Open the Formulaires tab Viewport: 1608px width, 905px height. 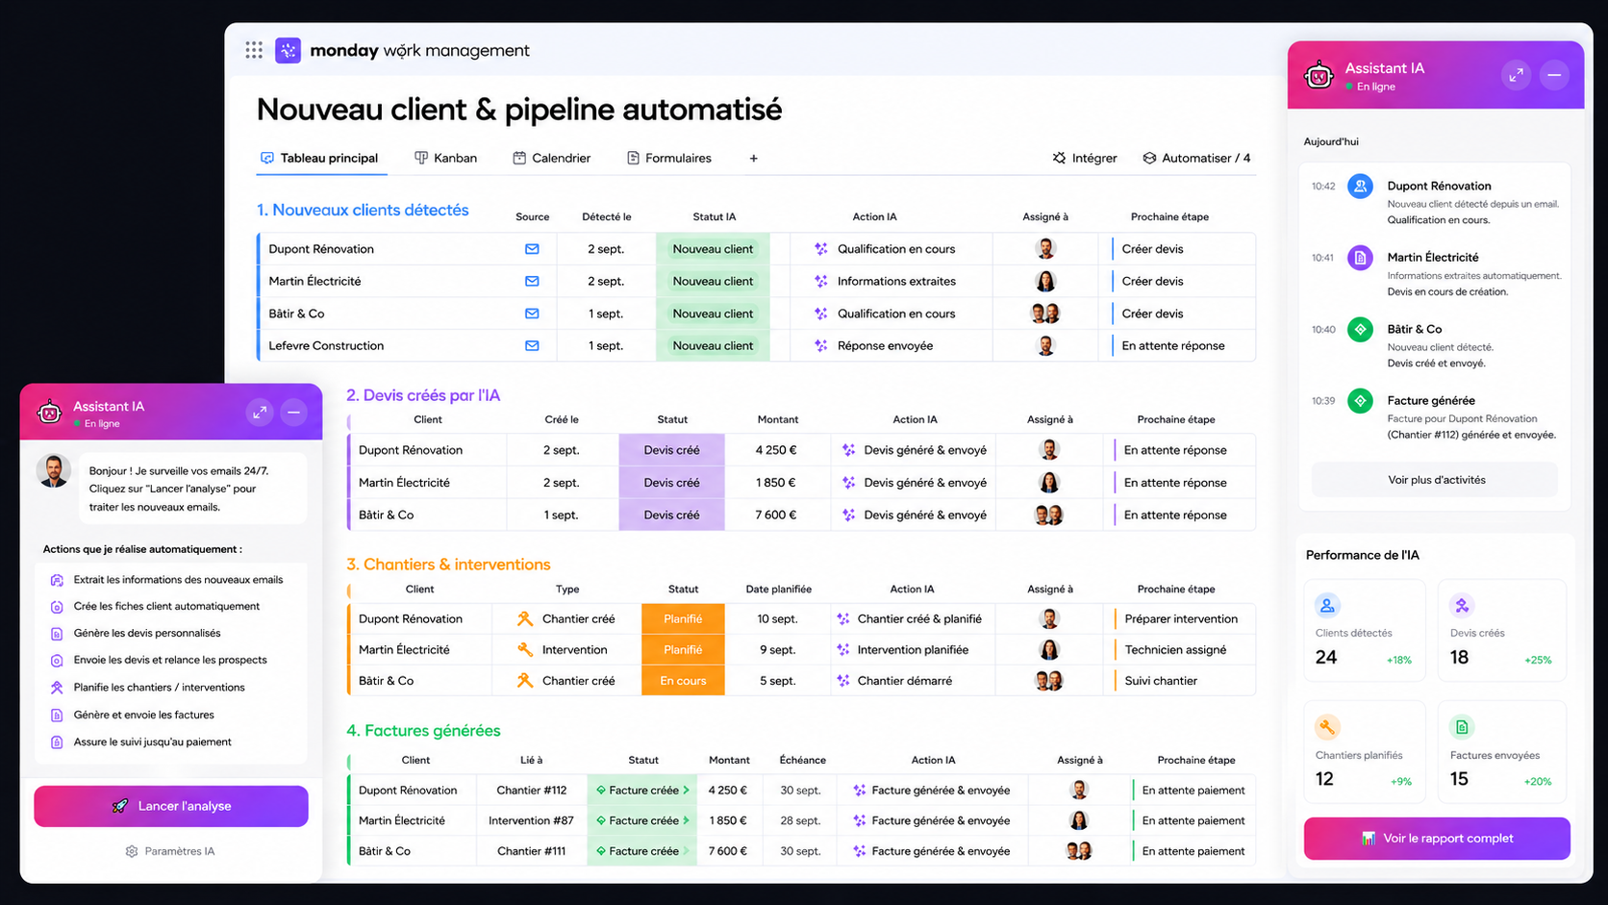(x=669, y=158)
